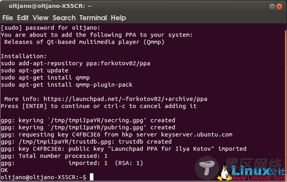The image size is (287, 182).
Task: Click the 'OK' output line
Action: [x=4, y=170]
